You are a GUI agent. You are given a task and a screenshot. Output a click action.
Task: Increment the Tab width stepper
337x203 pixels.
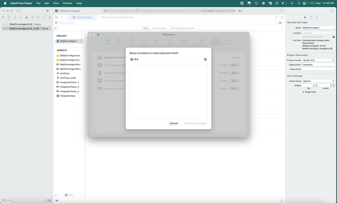[x=316, y=84]
